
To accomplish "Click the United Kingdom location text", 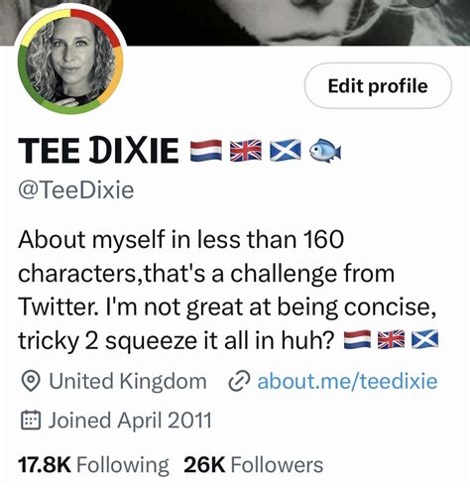I will (x=128, y=381).
